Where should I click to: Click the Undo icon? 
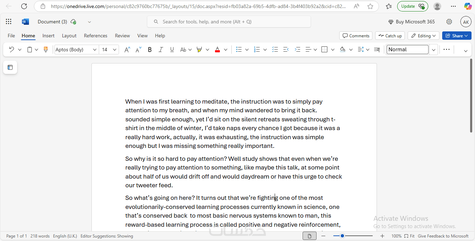point(12,50)
